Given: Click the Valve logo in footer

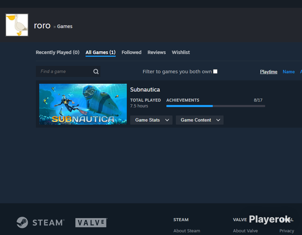Looking at the screenshot, I should tap(91, 223).
